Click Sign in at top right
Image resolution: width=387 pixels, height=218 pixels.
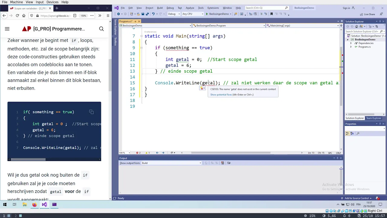tap(346, 8)
